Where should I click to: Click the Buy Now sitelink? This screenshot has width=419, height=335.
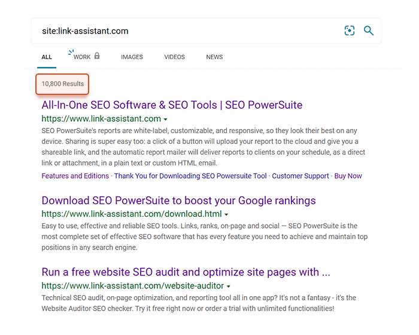tap(348, 176)
